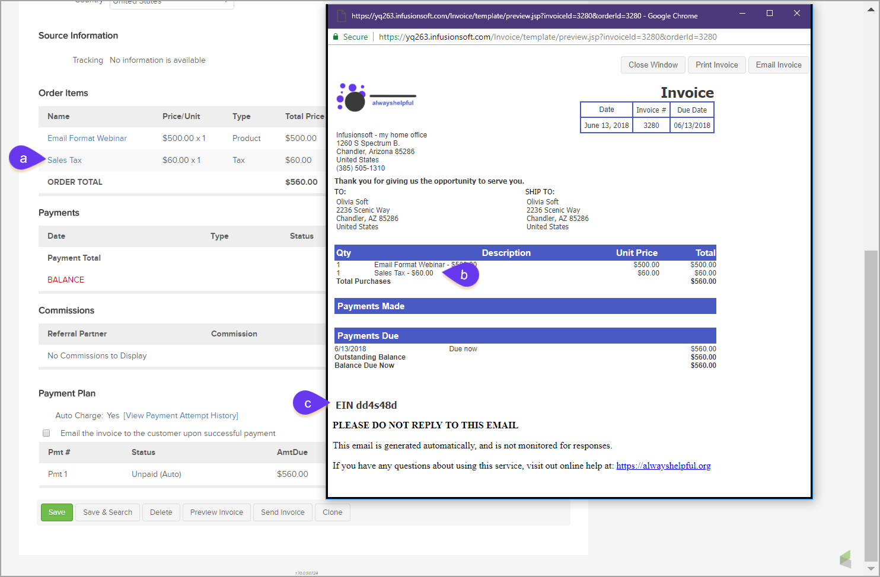Screen dimensions: 880x577
Task: Click the BALANCE label in Payments
Action: [66, 280]
